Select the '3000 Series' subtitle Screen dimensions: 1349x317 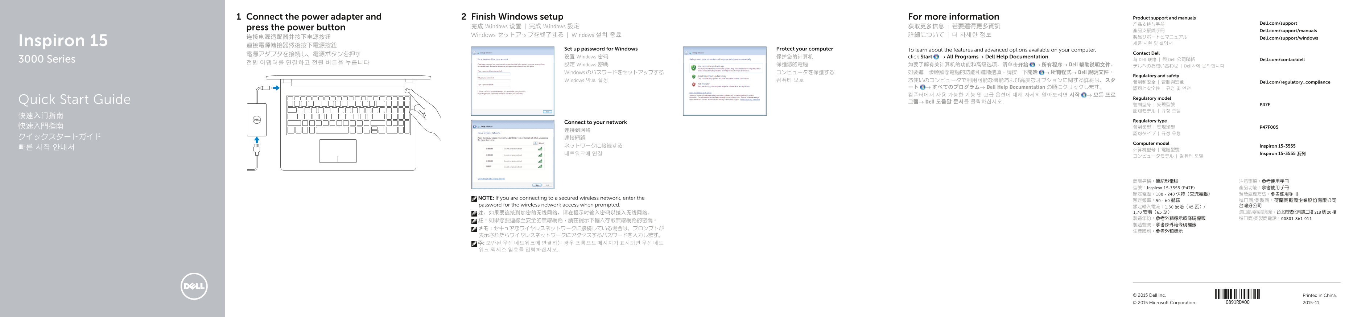point(47,59)
